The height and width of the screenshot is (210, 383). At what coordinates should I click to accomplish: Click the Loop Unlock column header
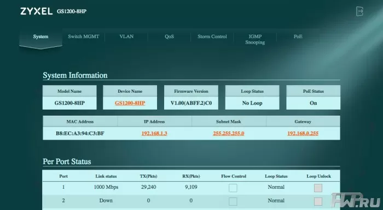point(319,176)
